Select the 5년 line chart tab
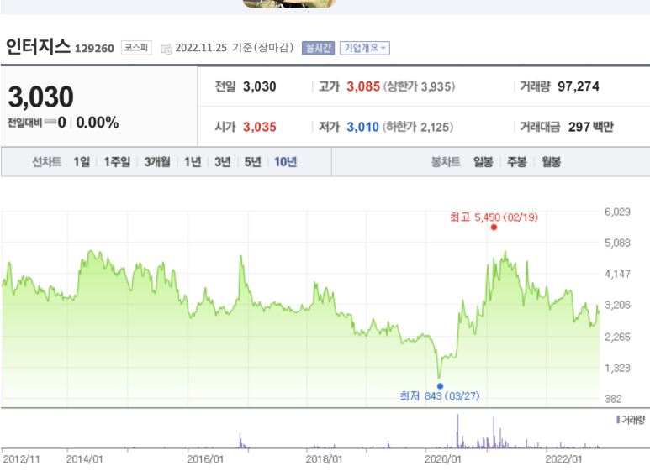650x471 pixels. 252,162
